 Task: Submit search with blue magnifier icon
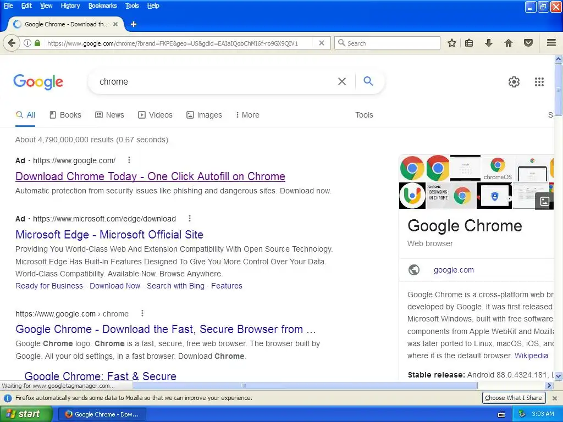tap(368, 81)
